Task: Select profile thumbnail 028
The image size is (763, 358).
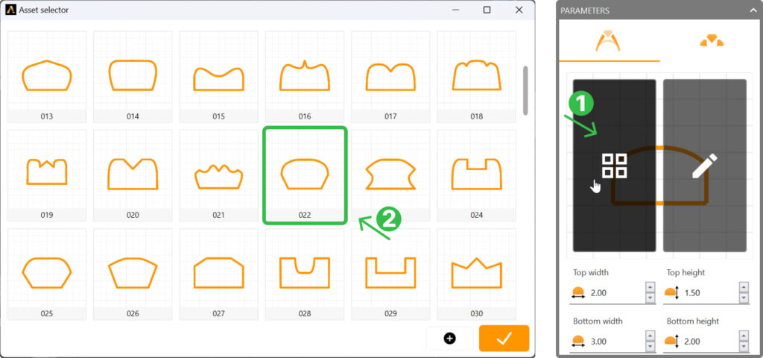Action: (304, 273)
